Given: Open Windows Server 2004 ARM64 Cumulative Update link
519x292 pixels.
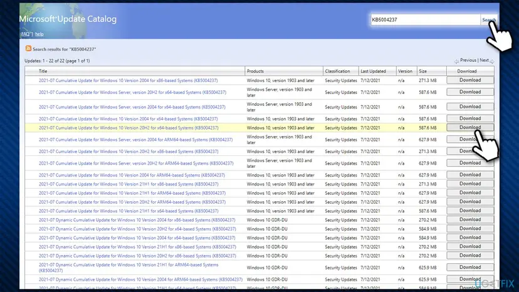Looking at the screenshot, I should [136, 139].
